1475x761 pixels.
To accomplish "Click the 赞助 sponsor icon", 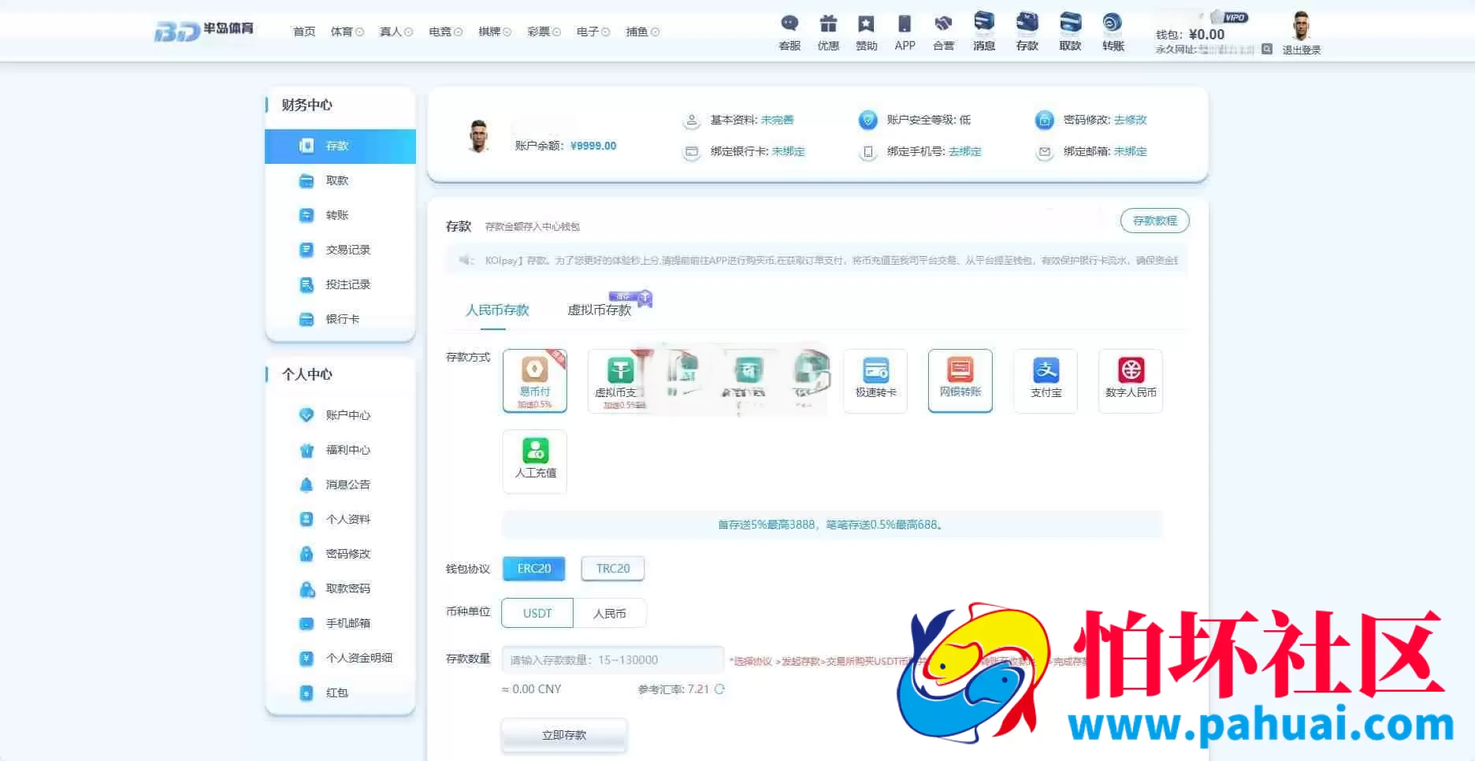I will point(867,32).
